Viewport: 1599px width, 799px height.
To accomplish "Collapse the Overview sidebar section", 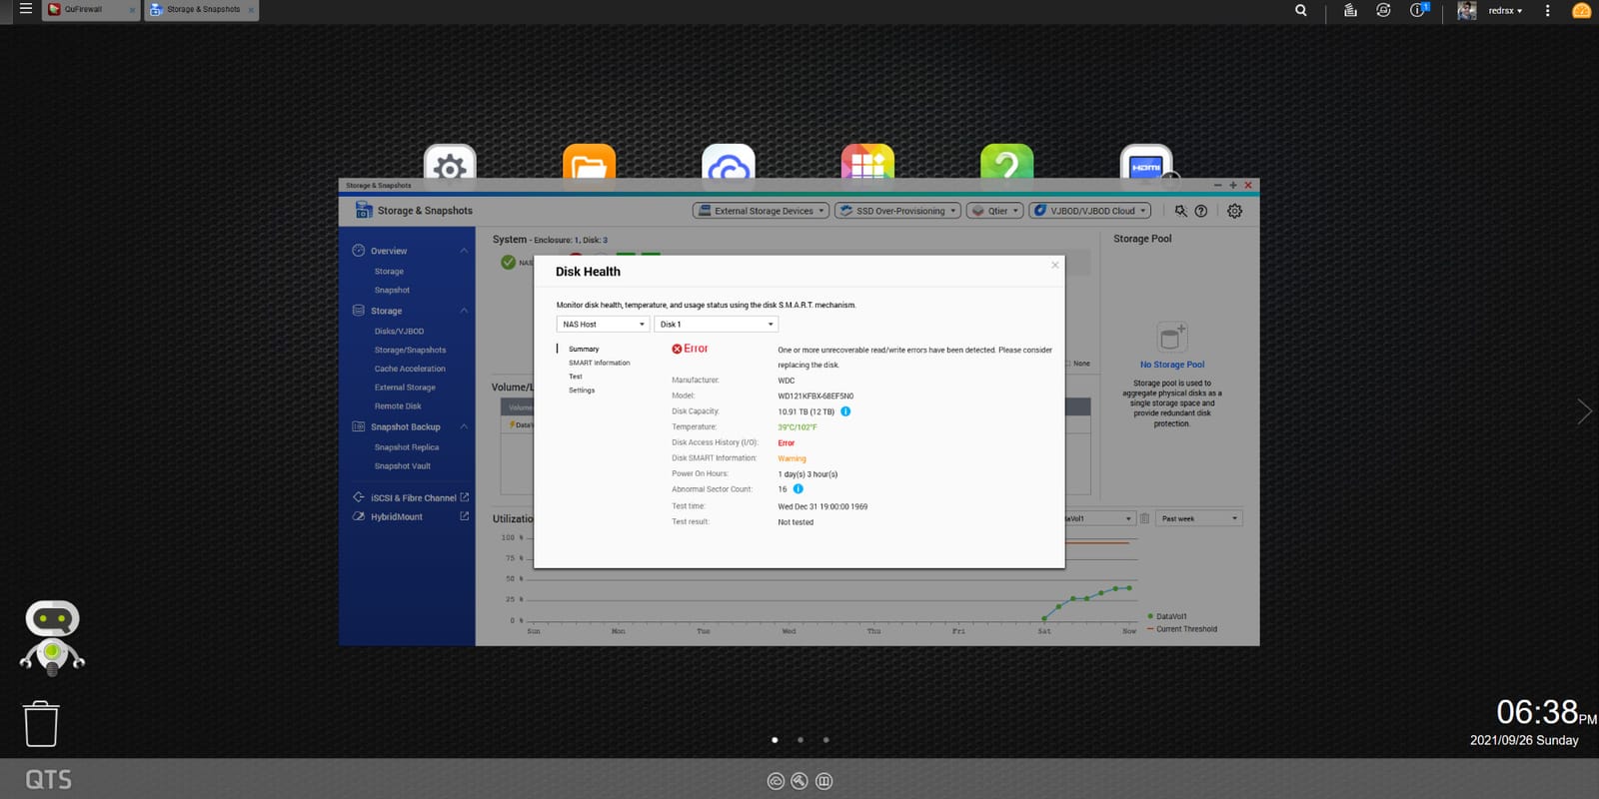I will point(464,251).
